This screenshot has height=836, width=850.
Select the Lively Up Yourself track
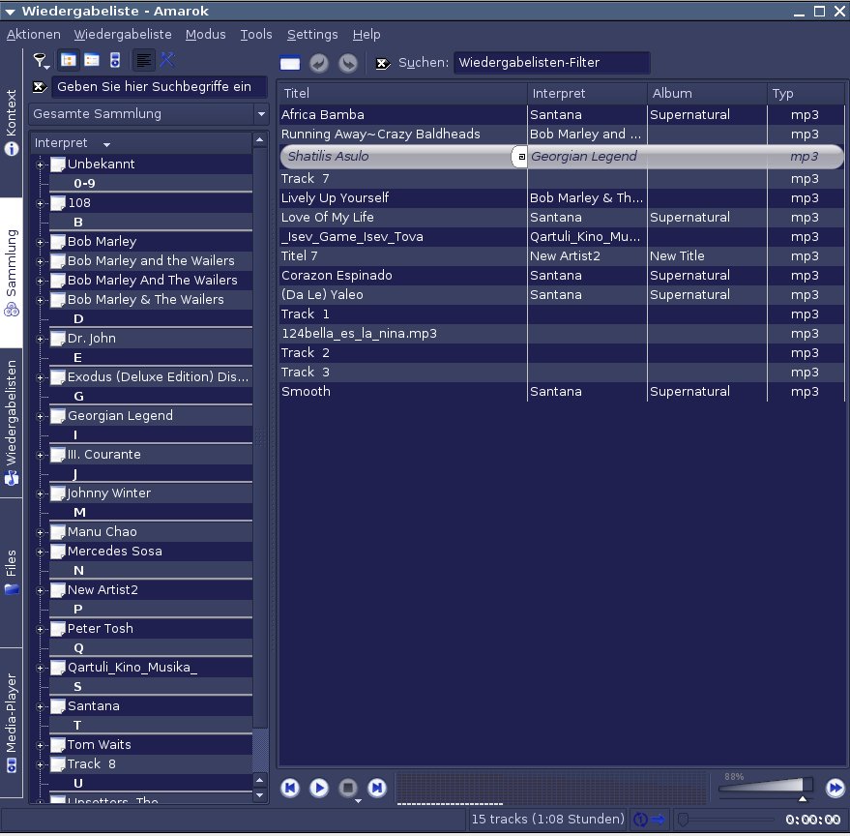tap(561, 198)
